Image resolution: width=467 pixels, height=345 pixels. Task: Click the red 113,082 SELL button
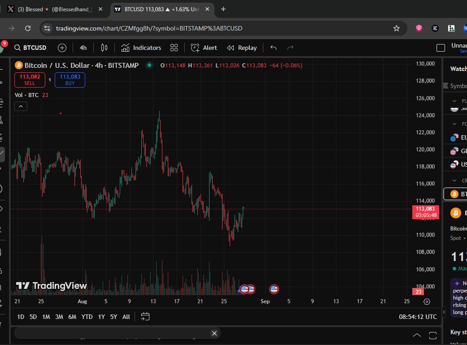pyautogui.click(x=30, y=80)
